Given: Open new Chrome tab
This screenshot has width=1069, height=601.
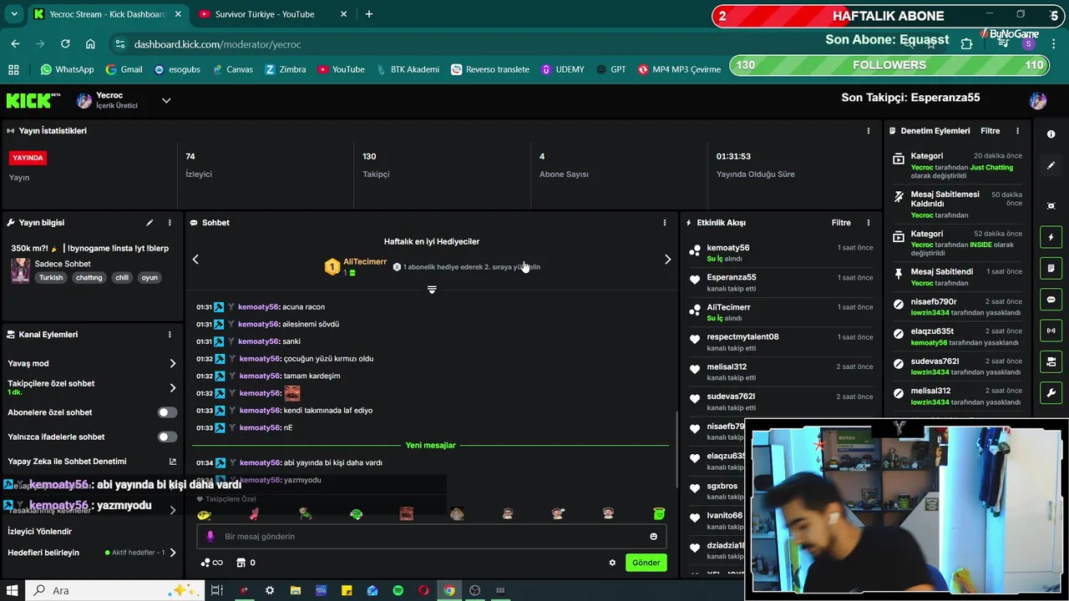Looking at the screenshot, I should (x=369, y=14).
